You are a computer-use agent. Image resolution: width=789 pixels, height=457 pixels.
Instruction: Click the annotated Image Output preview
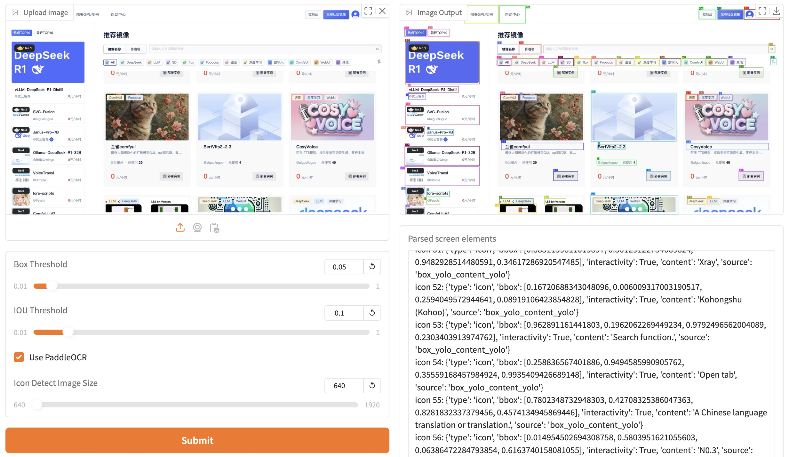tap(591, 109)
